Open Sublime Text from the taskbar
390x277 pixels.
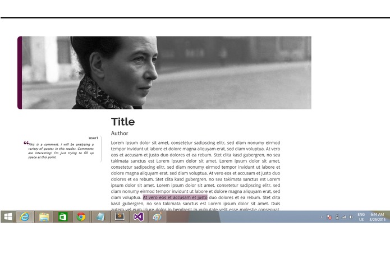[x=120, y=216]
